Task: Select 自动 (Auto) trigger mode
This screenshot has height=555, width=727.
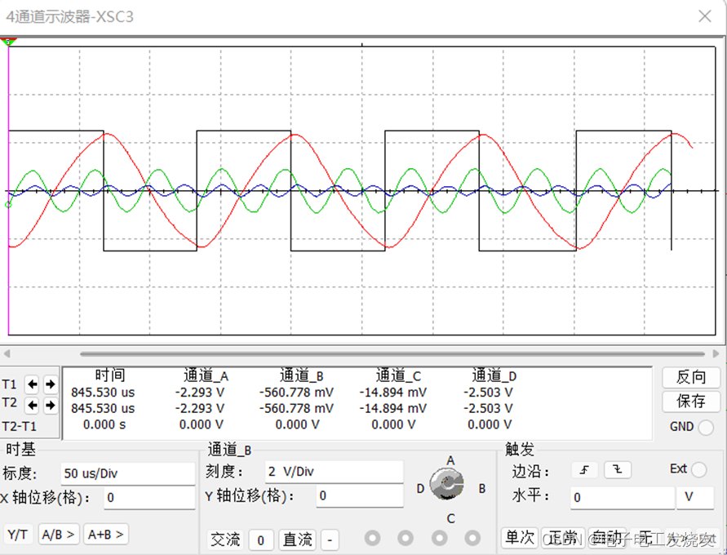Action: click(x=608, y=538)
